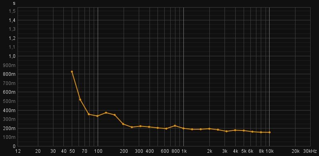Click the '1,5' y-axis label

click(x=12, y=11)
